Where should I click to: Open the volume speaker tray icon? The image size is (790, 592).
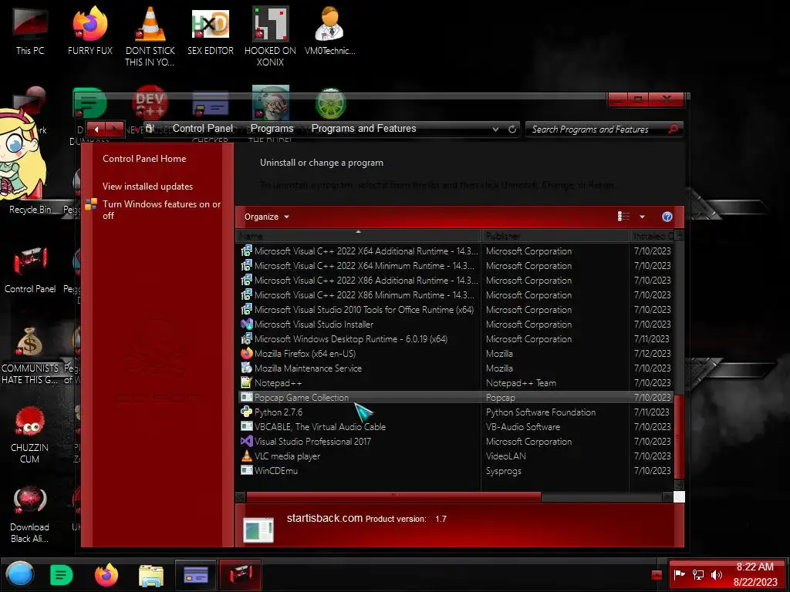click(717, 575)
